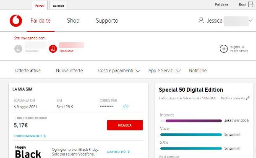Screen dimensions: 256x158
Task: Click the Esci logout door icon
Action: 251,5
